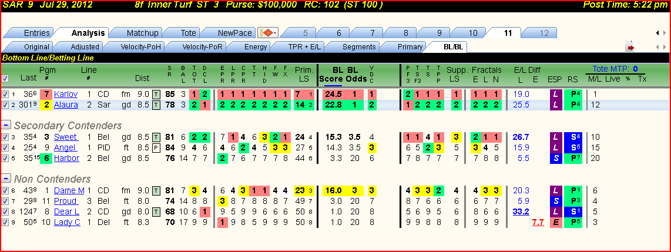Click the green P5 RS badge for Lady C
This screenshot has height=252, width=671.
click(x=573, y=222)
